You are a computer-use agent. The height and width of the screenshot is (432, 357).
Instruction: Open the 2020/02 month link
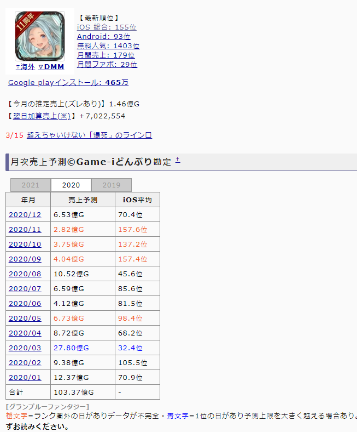pyautogui.click(x=25, y=363)
